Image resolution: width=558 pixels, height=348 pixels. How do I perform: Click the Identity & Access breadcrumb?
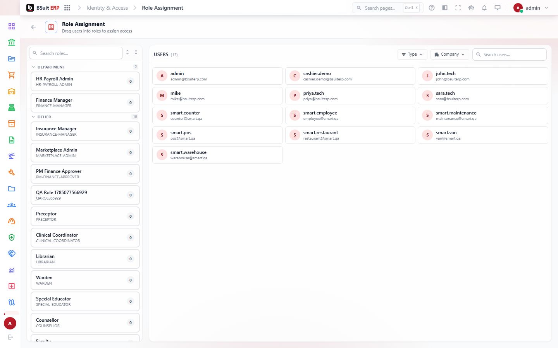click(107, 8)
